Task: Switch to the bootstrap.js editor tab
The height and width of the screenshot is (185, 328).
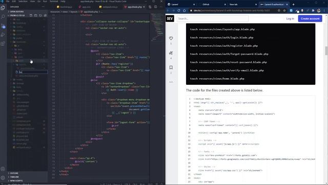Action: point(65,7)
